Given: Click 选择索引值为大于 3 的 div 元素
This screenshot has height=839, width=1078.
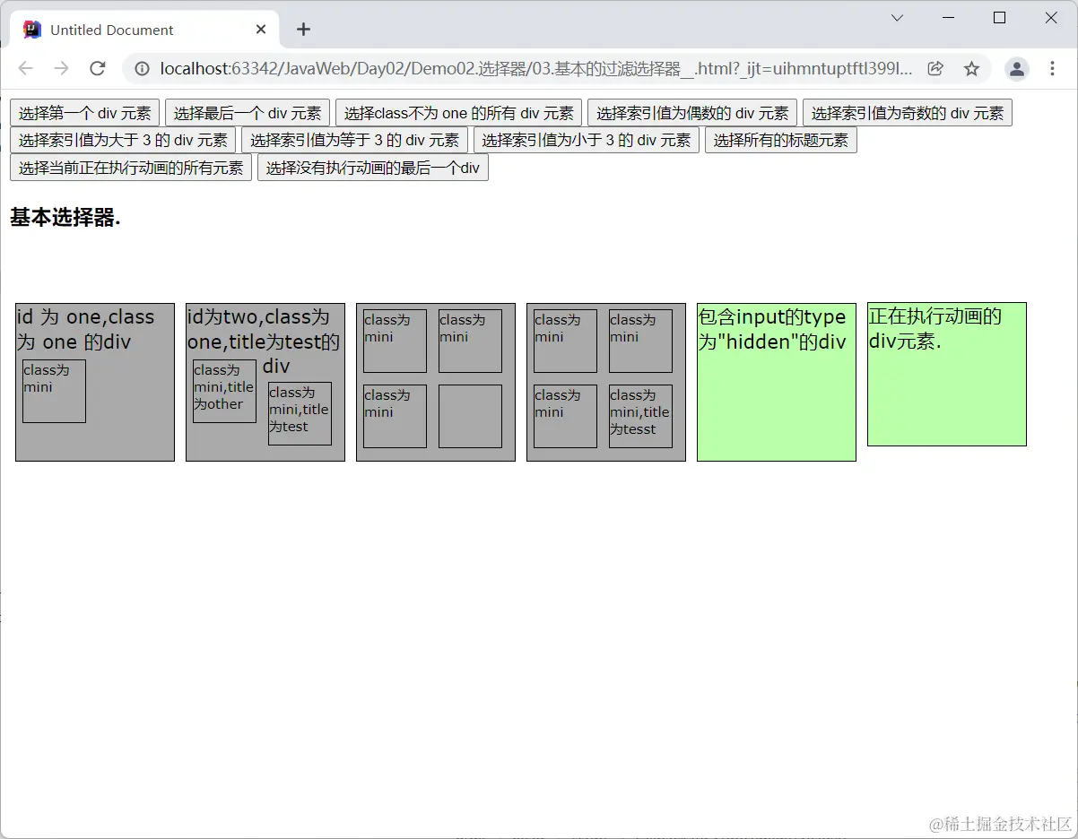Looking at the screenshot, I should 123,140.
